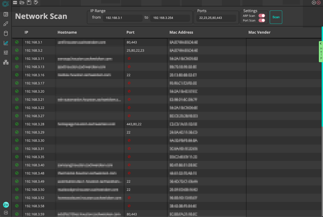This screenshot has height=217, width=323.
Task: Click the open folder icon
Action: pyautogui.click(x=22, y=2)
